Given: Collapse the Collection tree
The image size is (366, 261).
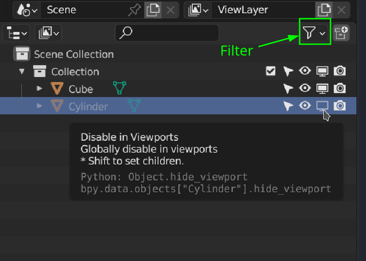Looking at the screenshot, I should pos(21,72).
